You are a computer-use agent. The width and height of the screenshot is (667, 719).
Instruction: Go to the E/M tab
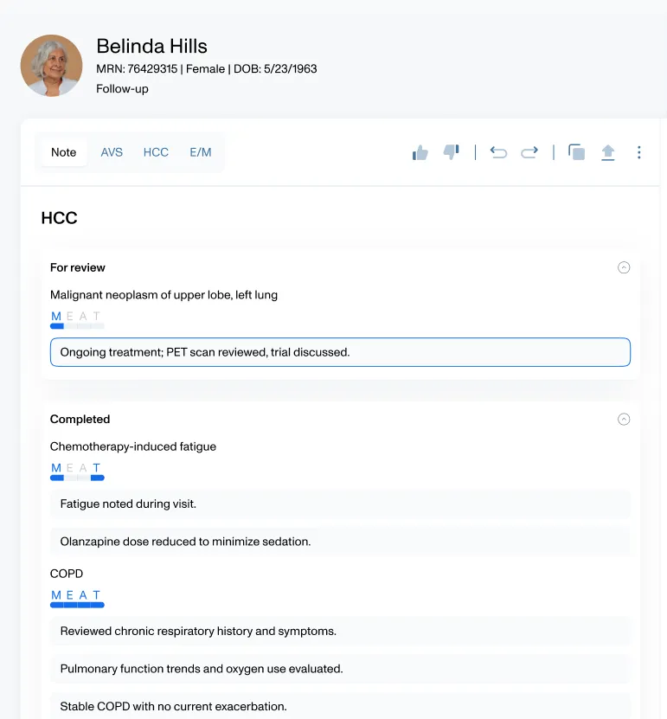[201, 152]
